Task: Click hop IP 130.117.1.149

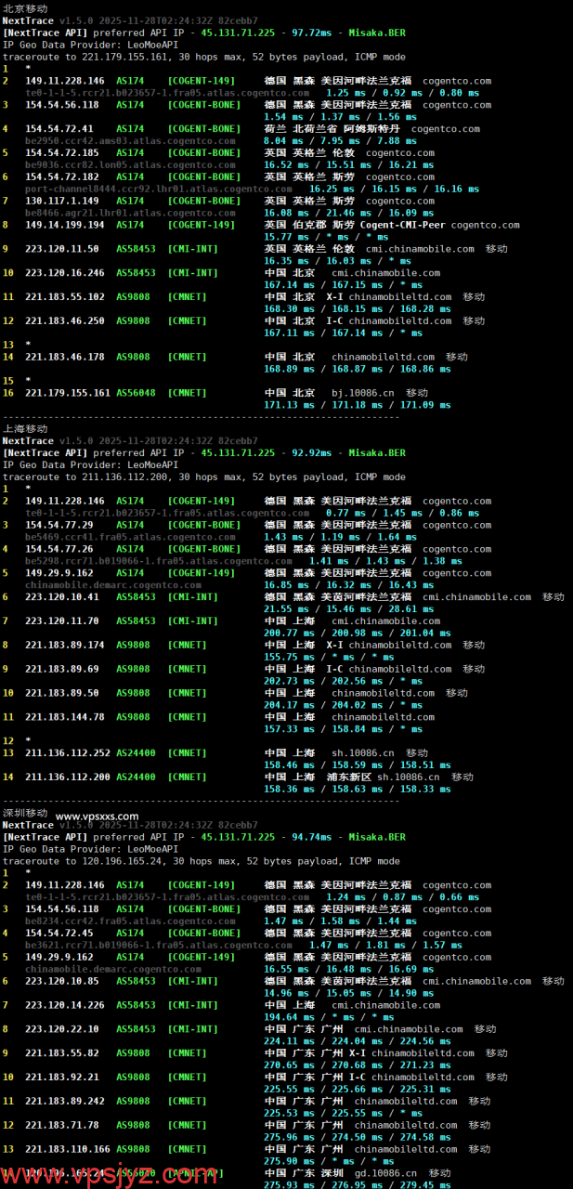Action: [x=62, y=201]
